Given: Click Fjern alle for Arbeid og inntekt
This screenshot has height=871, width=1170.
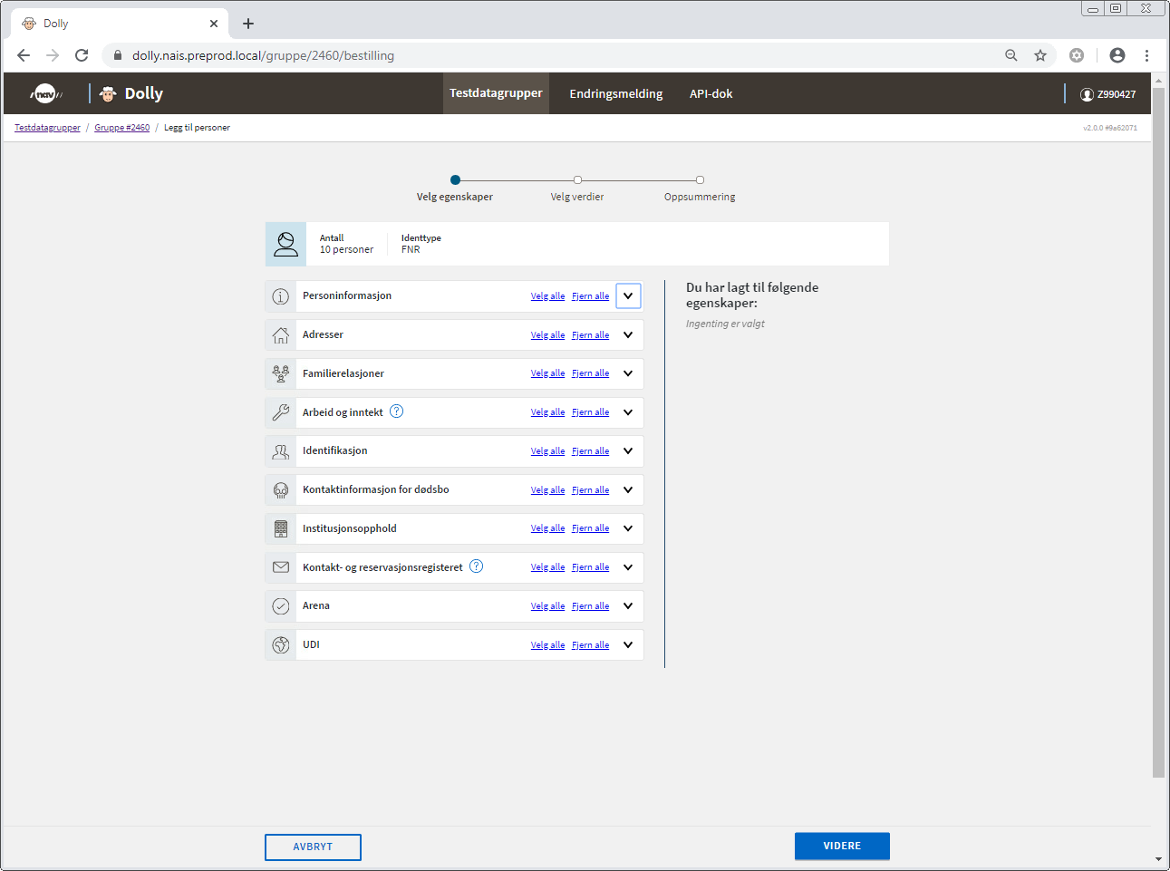Looking at the screenshot, I should click(x=590, y=412).
